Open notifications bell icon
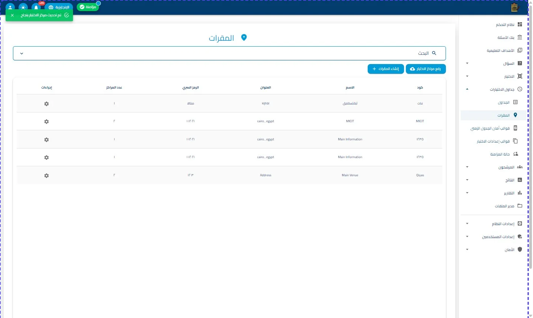The width and height of the screenshot is (533, 318). click(36, 7)
